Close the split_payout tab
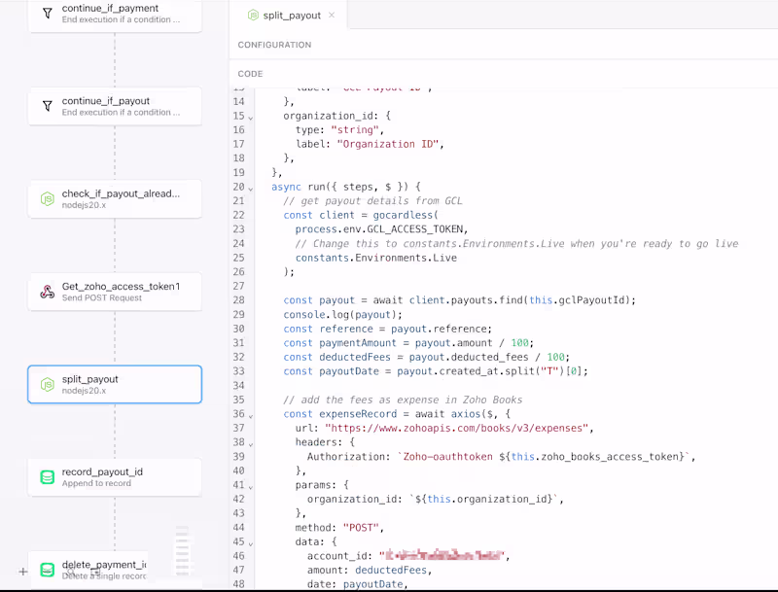778x592 pixels. pos(332,16)
